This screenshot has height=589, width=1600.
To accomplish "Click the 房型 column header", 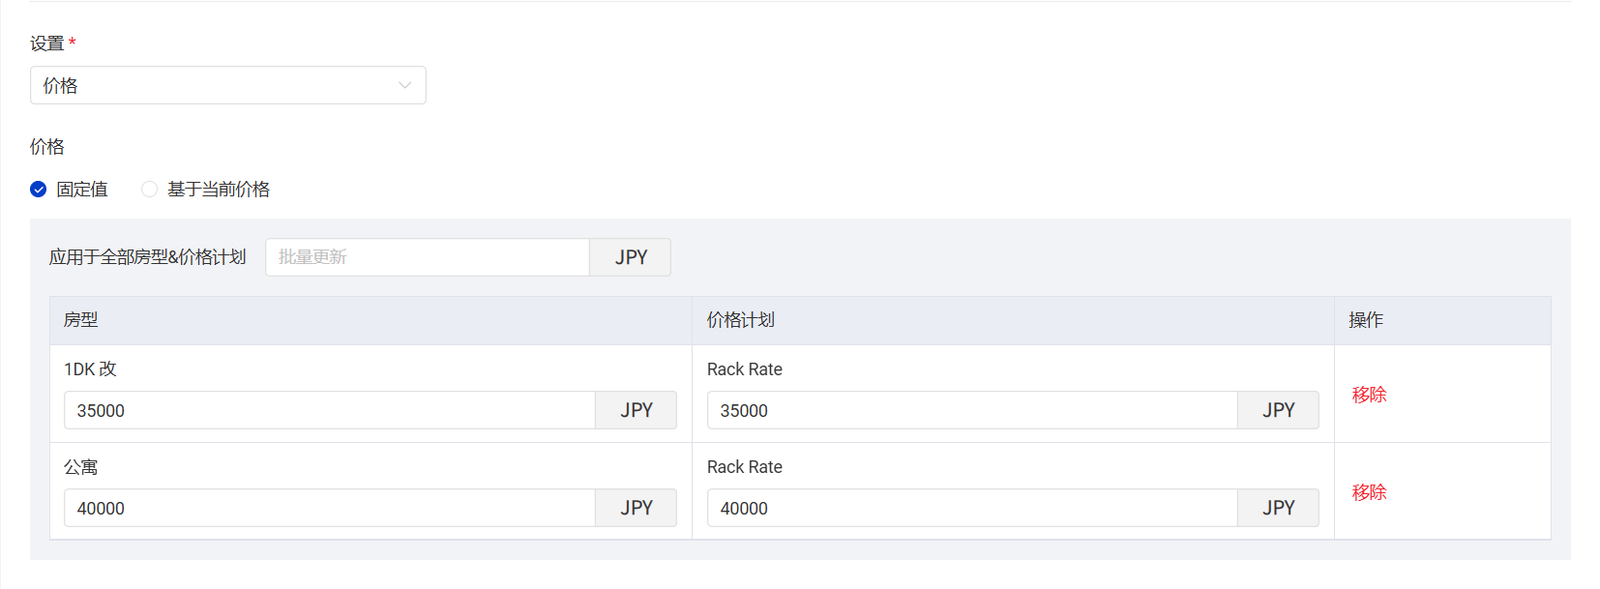I will [x=81, y=320].
